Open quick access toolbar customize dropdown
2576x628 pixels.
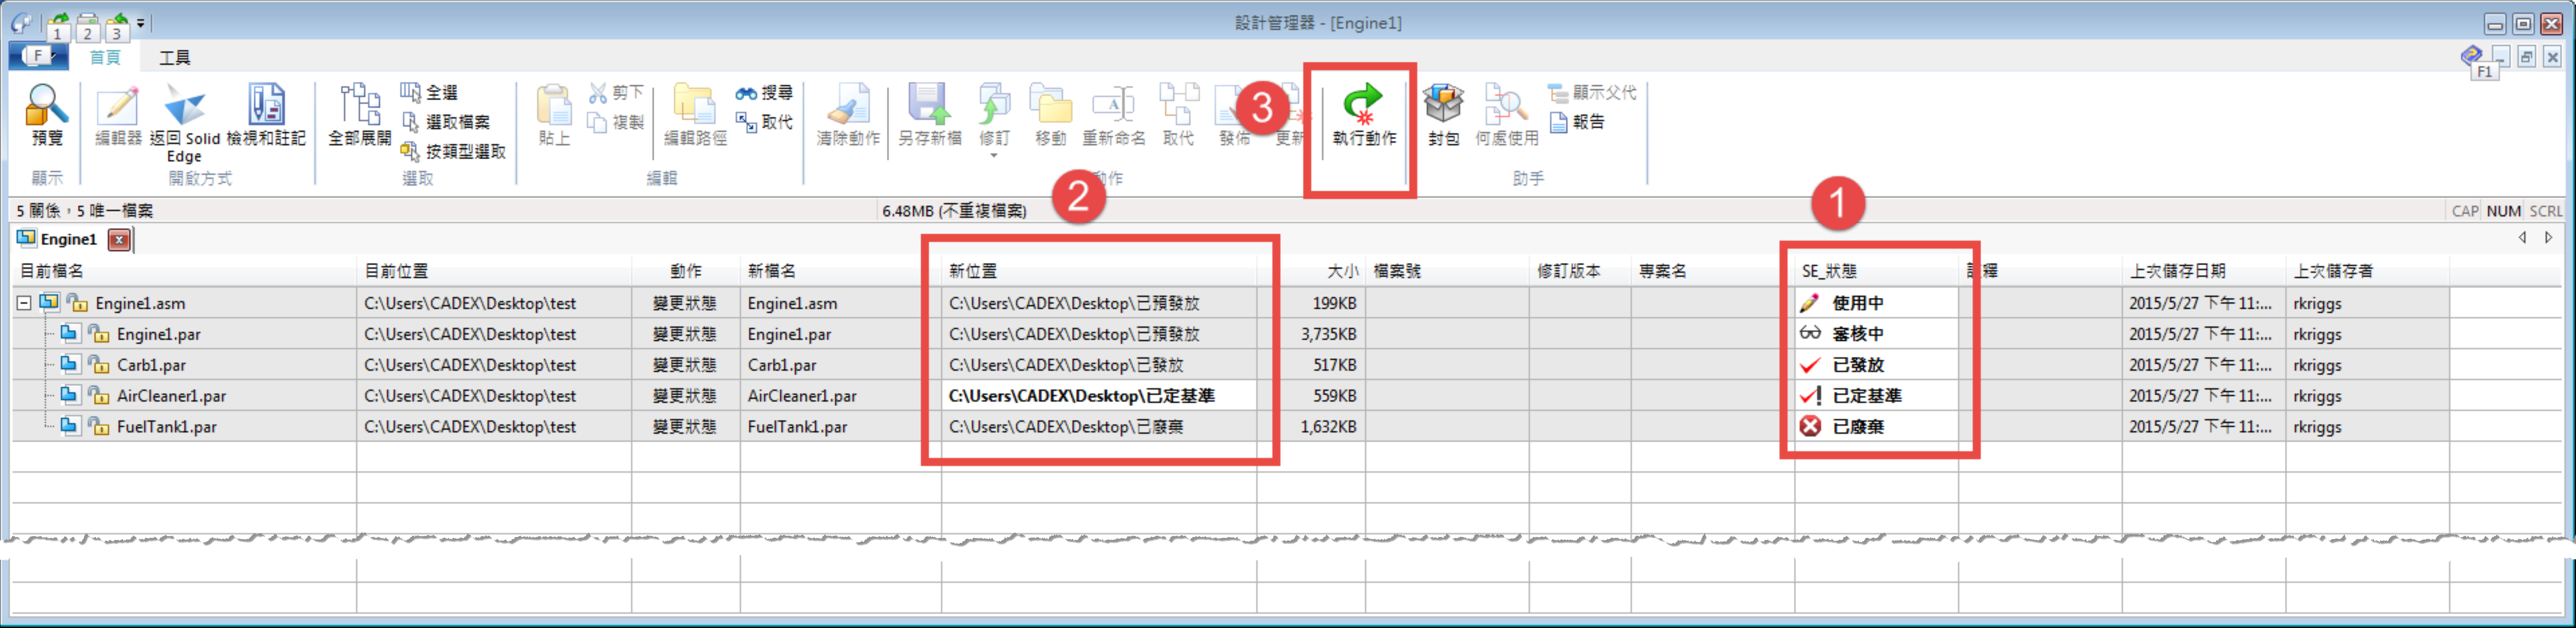141,23
